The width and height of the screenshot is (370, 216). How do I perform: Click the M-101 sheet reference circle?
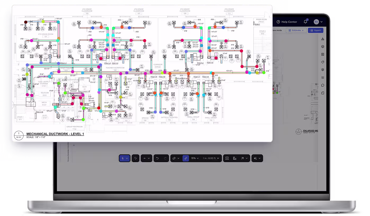19,135
